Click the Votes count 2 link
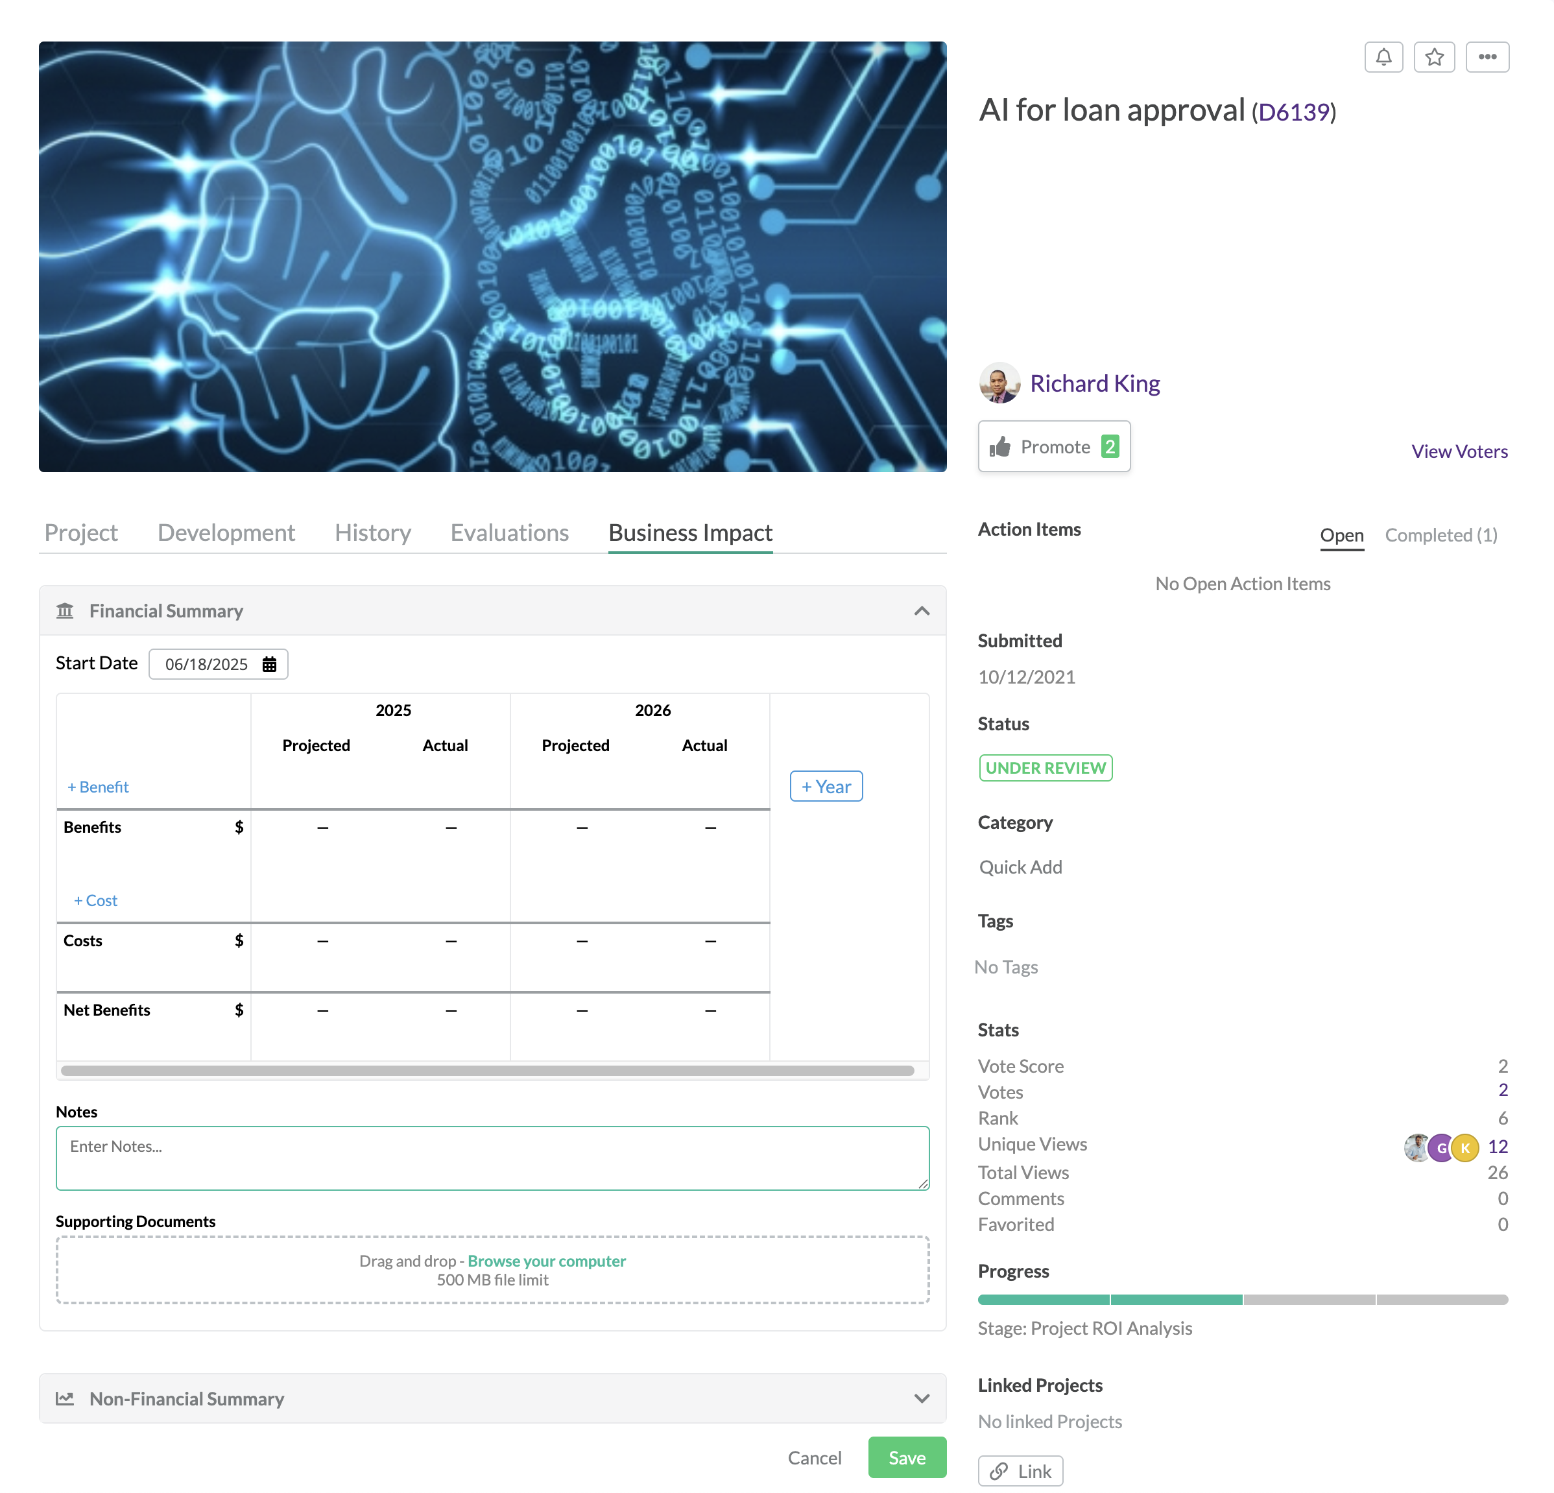 [x=1503, y=1091]
